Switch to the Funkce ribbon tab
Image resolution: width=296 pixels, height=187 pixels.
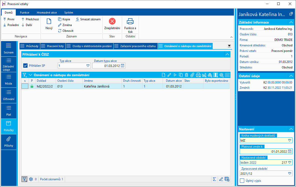25,13
